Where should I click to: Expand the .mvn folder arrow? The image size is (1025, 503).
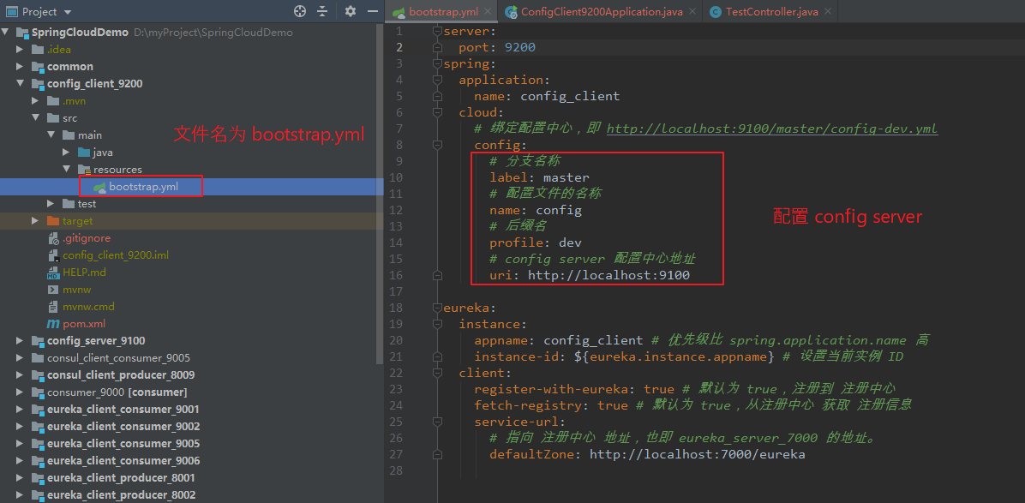pos(35,100)
